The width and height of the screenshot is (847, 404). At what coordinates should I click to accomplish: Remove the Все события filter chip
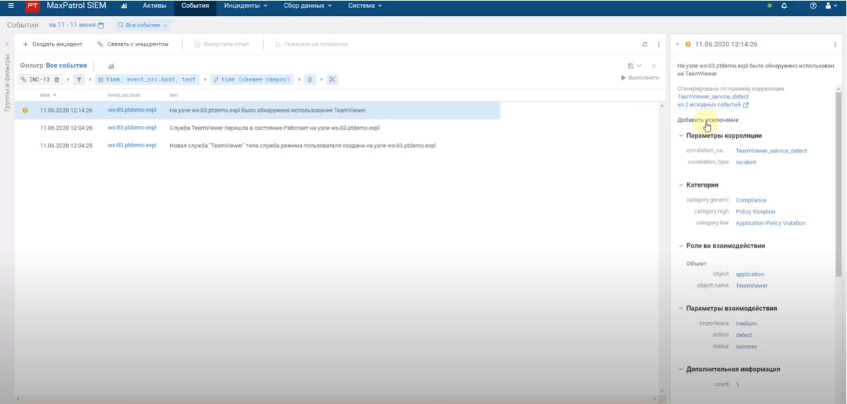pos(165,25)
